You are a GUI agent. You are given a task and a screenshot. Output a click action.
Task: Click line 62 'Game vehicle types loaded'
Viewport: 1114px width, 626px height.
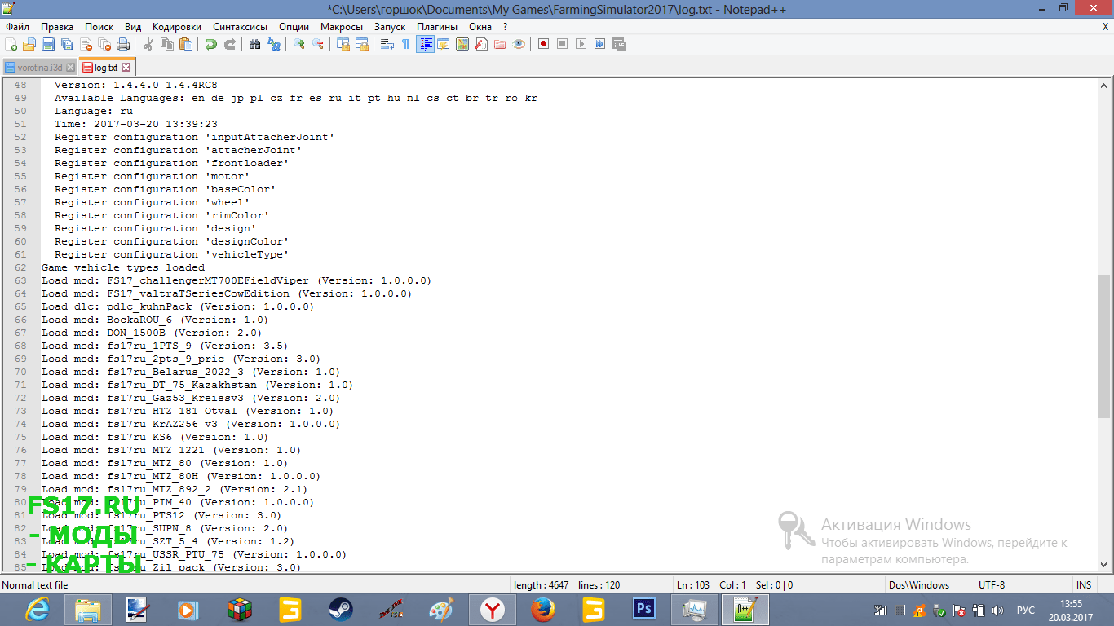(123, 267)
